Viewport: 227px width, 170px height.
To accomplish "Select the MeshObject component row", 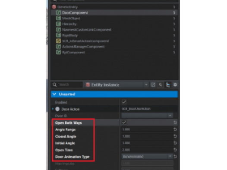I will point(114,18).
